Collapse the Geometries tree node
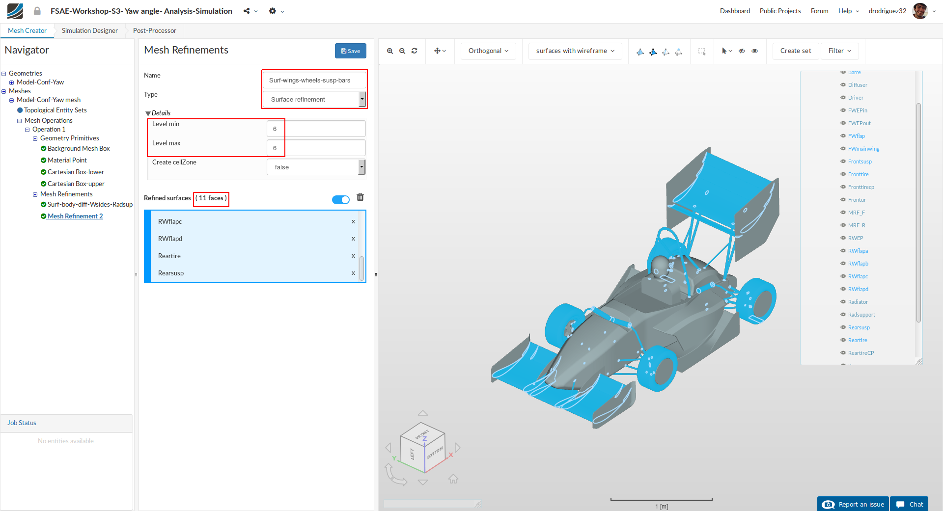The height and width of the screenshot is (511, 943). pyautogui.click(x=4, y=74)
